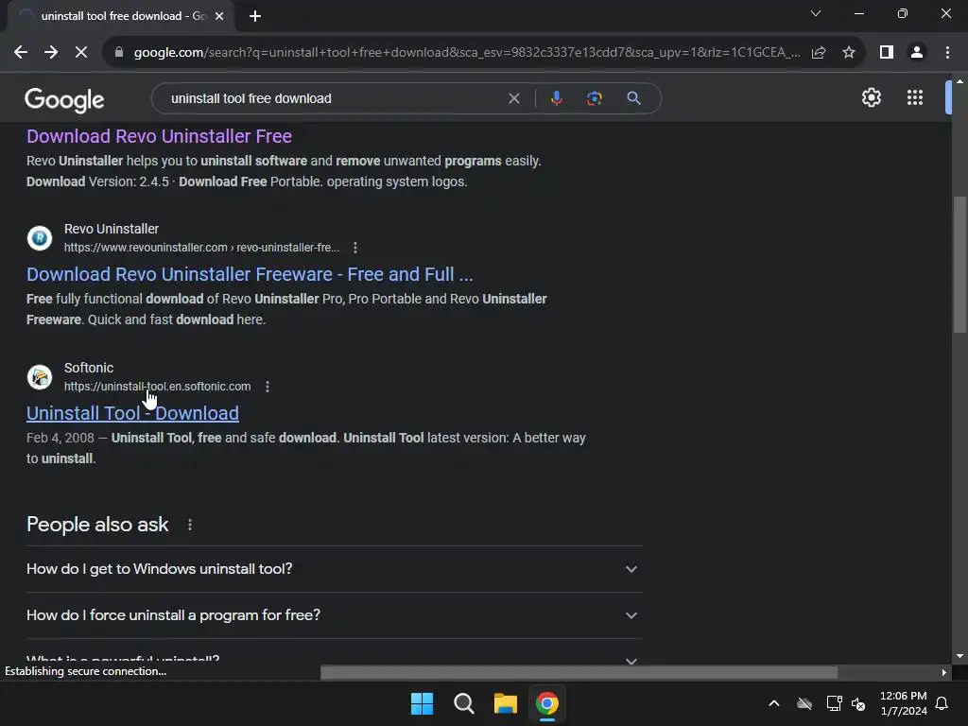Open the uninstall-tool.en.softonic.com URL

tap(158, 387)
